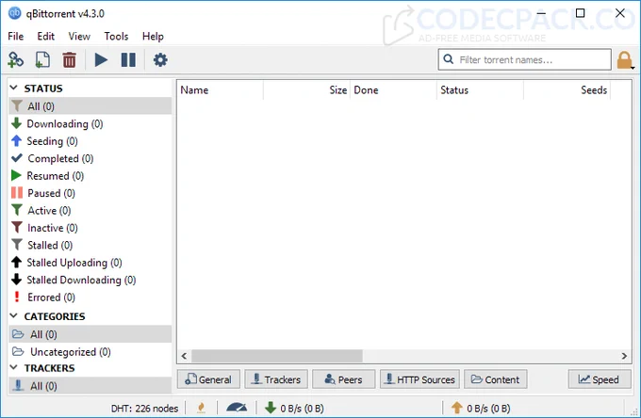
Task: Click the scrollbar right arrow
Action: click(x=624, y=356)
